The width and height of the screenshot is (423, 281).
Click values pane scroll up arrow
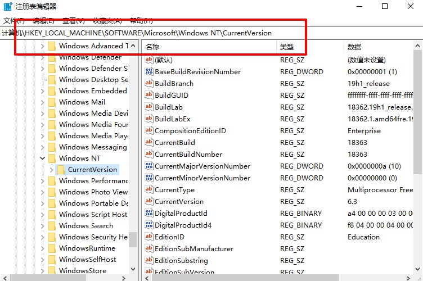click(x=417, y=46)
